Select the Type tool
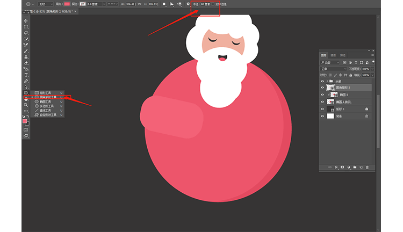 [26, 75]
